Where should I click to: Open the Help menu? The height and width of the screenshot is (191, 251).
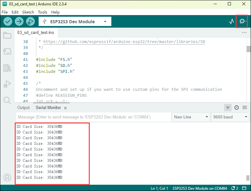(56, 12)
